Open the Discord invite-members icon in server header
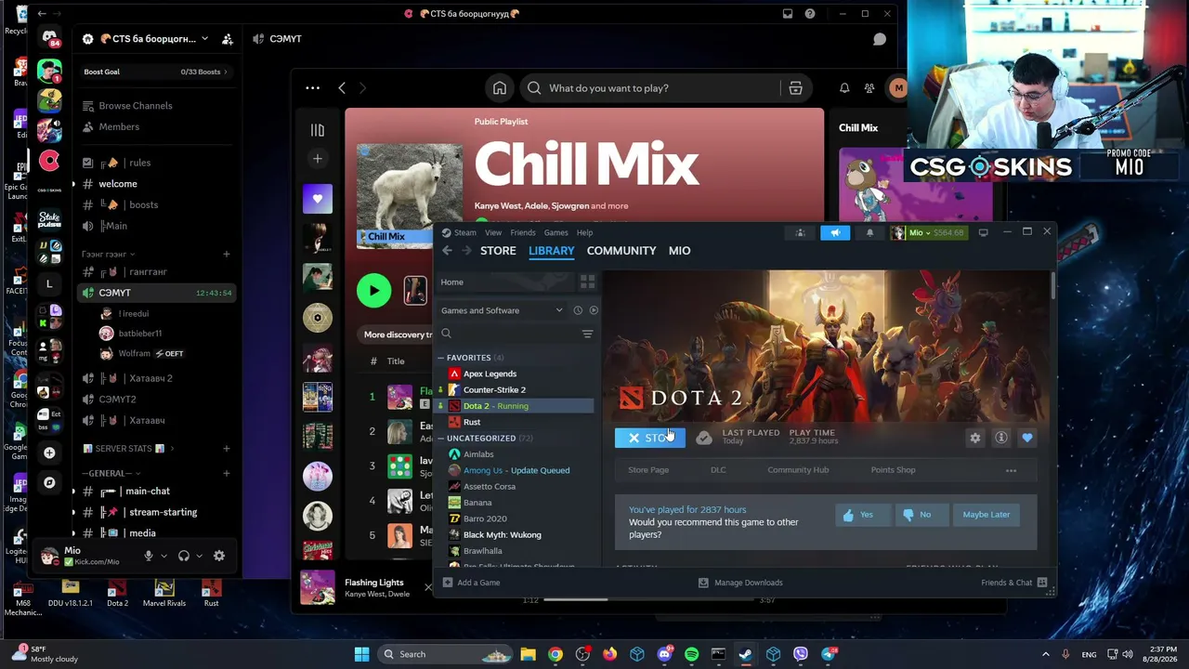The image size is (1189, 669). coord(228,39)
